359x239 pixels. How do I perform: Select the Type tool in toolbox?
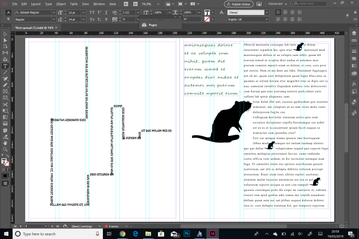[x=5, y=66]
